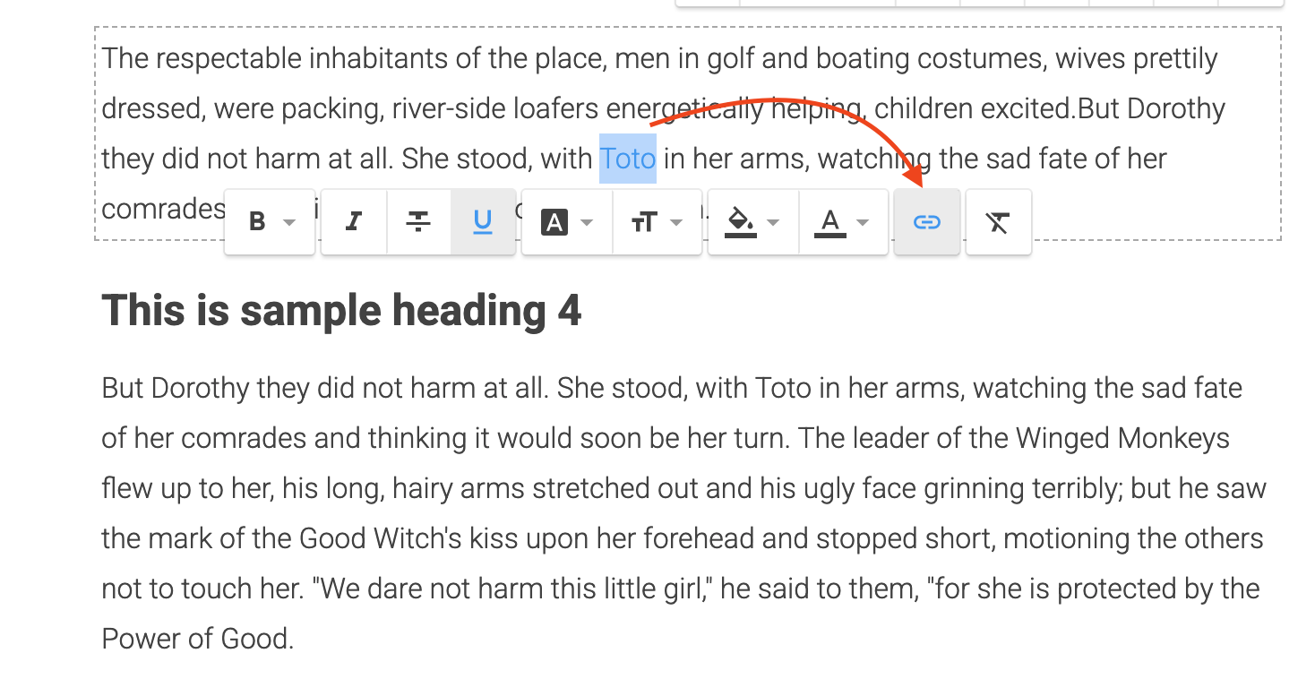Viewport: 1315px width, 679px height.
Task: Click the word "respectable" in the editable paragraph
Action: click(228, 59)
